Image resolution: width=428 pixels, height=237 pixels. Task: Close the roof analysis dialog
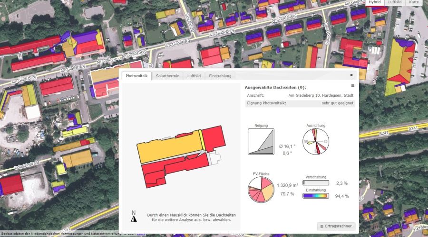coord(351,75)
